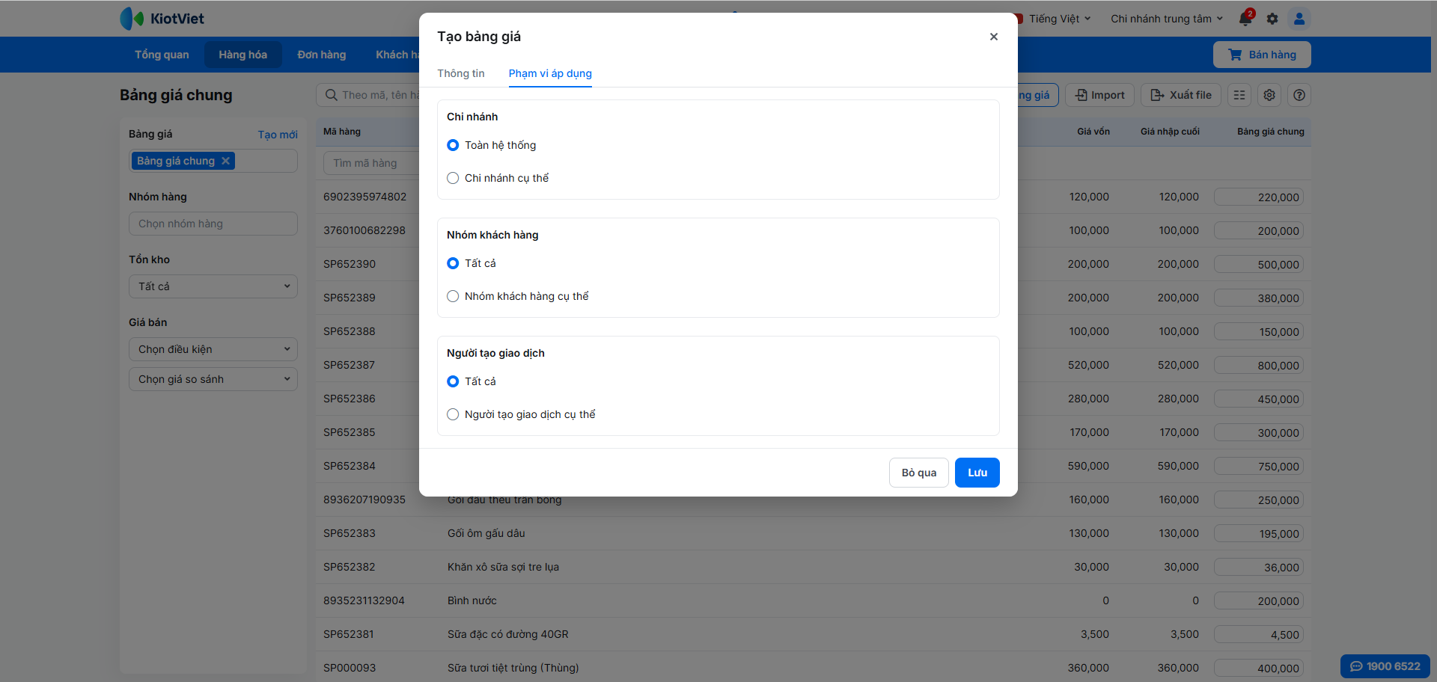The image size is (1437, 682).
Task: Click product code SP652387
Action: point(350,365)
